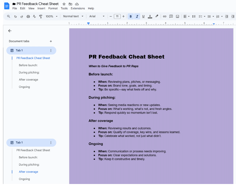Insert a link from the toolbar

(x=164, y=16)
